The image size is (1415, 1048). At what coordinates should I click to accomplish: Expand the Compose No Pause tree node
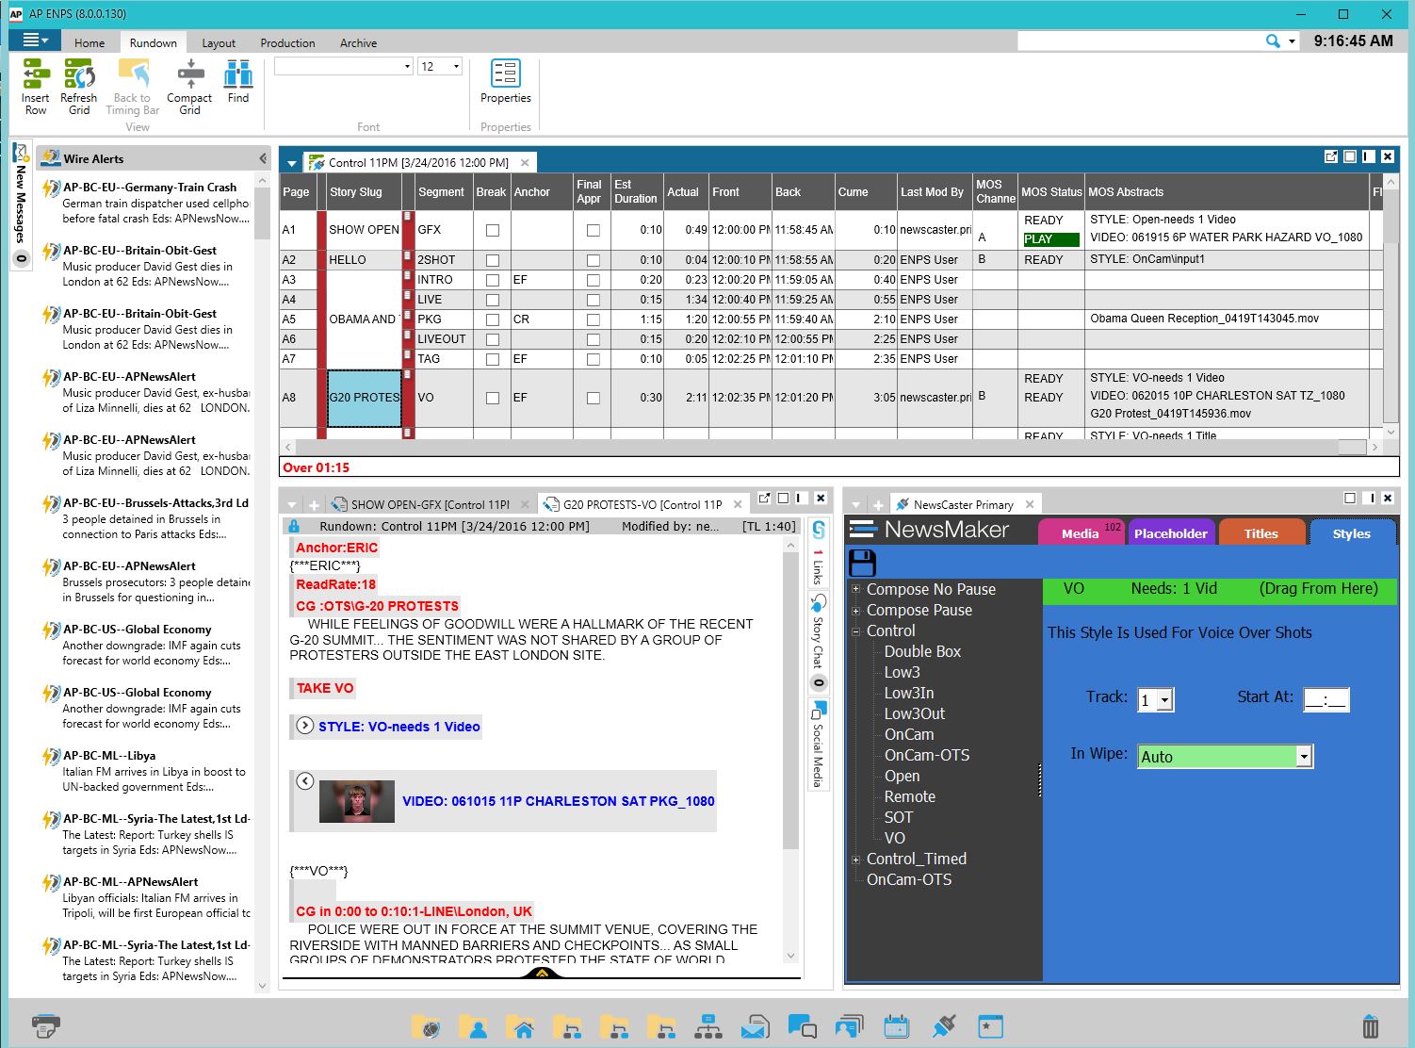click(x=856, y=590)
